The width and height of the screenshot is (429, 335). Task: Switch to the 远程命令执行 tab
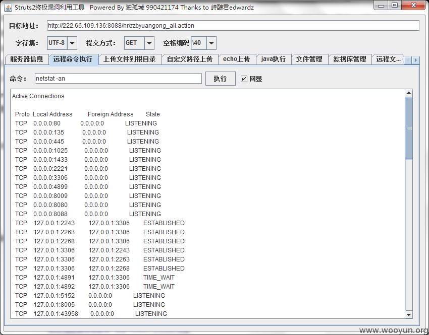click(73, 59)
